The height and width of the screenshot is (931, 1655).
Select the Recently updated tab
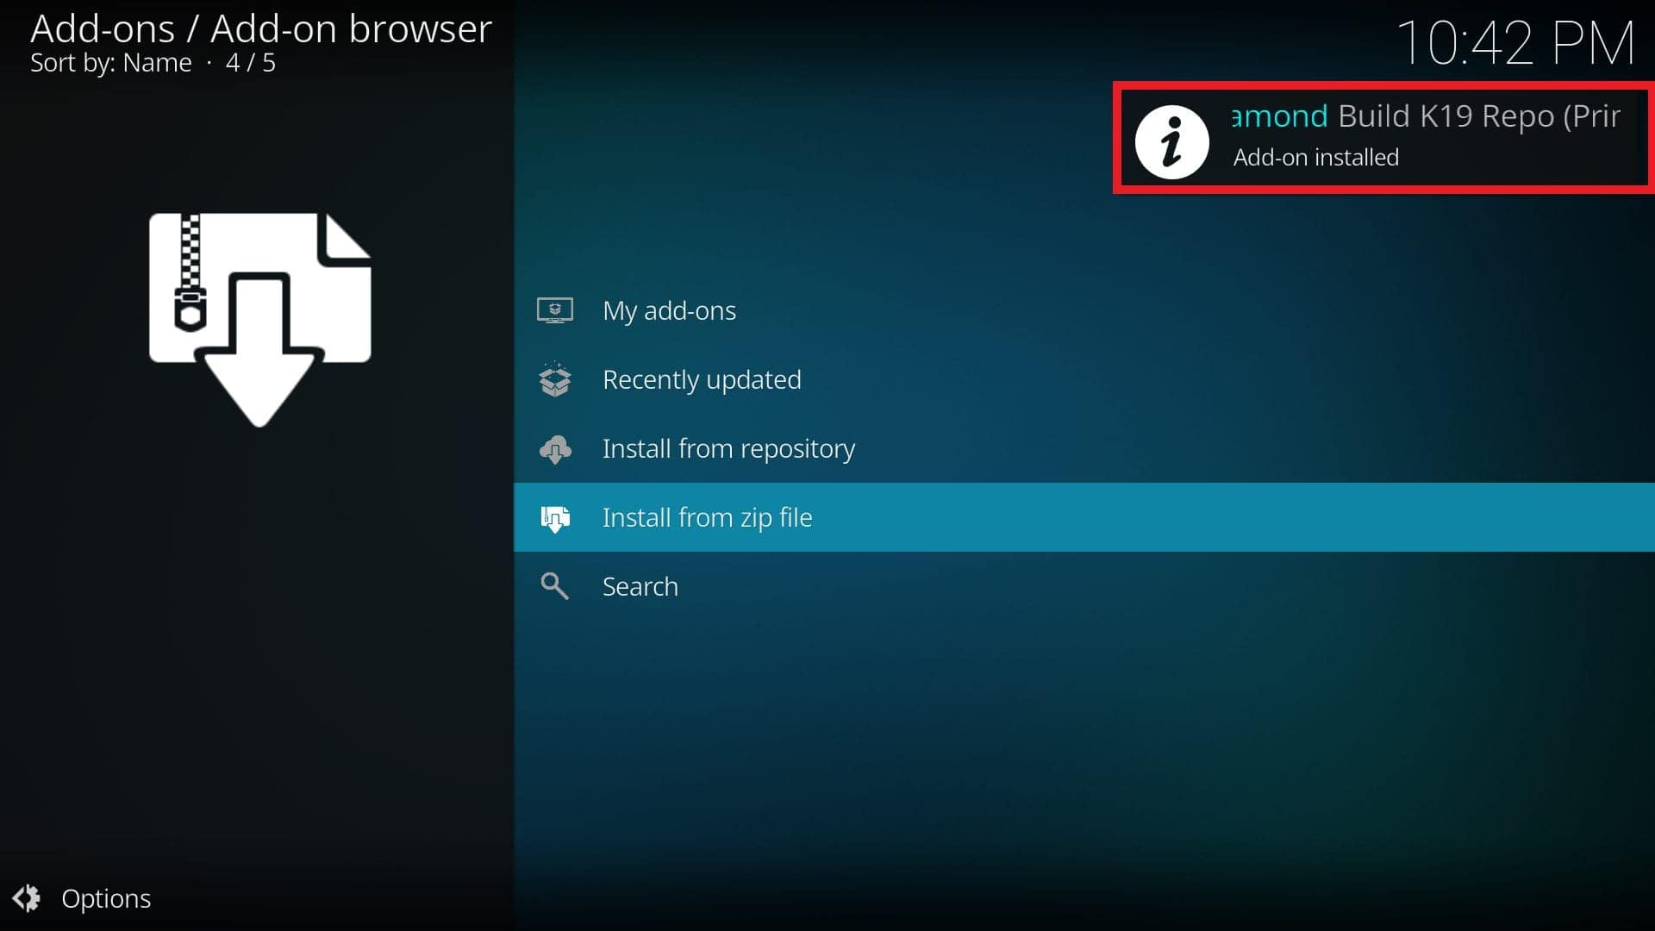point(702,378)
